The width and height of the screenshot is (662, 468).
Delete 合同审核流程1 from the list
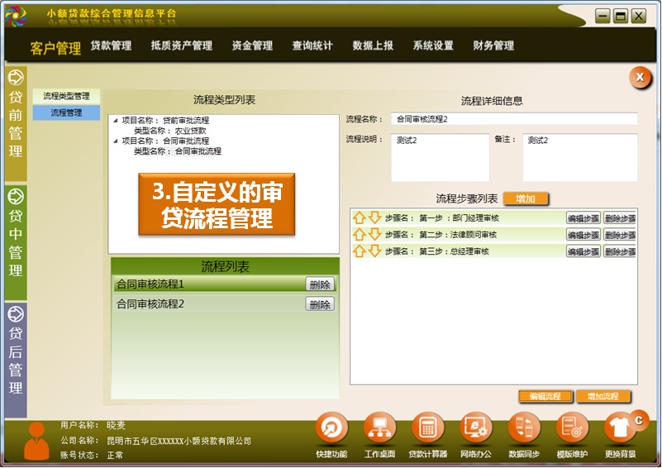coord(320,284)
